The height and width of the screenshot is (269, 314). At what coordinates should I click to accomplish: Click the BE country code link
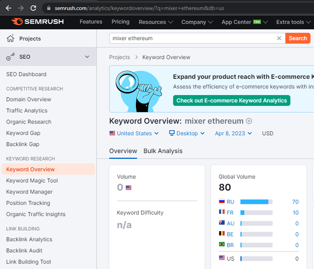click(x=230, y=234)
